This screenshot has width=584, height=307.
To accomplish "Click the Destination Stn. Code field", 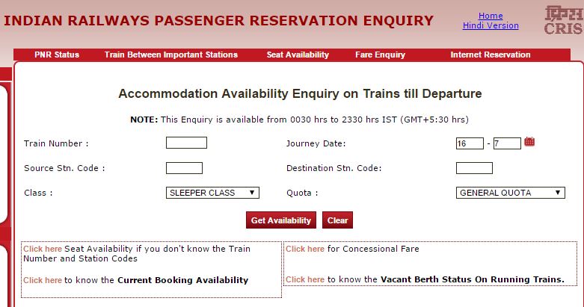I will [474, 168].
